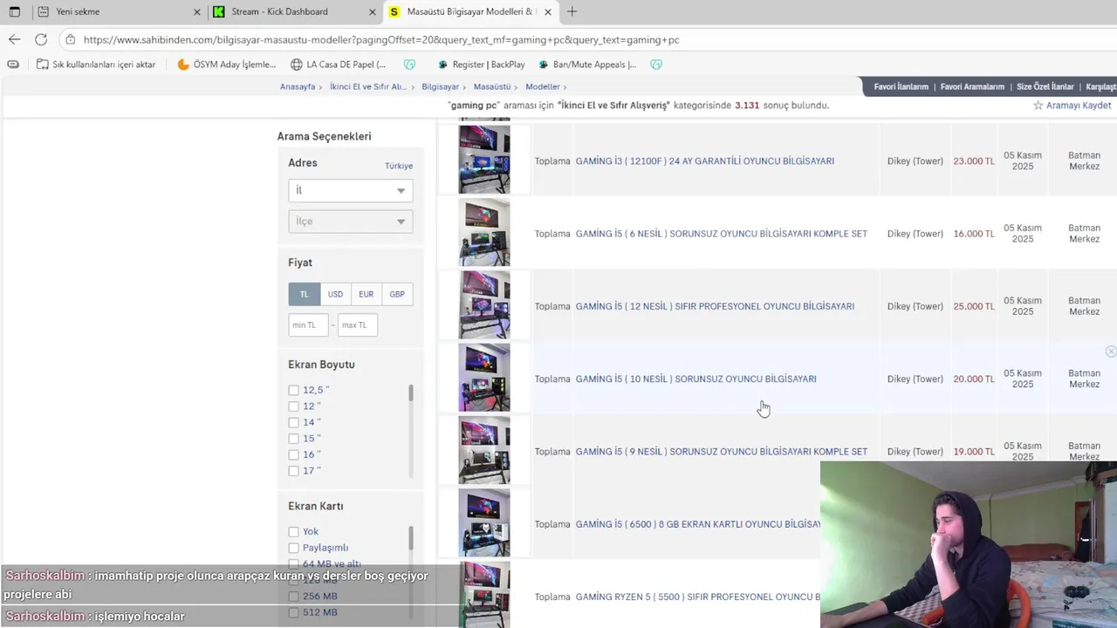Click the browser address bar URL
Viewport: 1117px width, 628px height.
pyautogui.click(x=381, y=39)
